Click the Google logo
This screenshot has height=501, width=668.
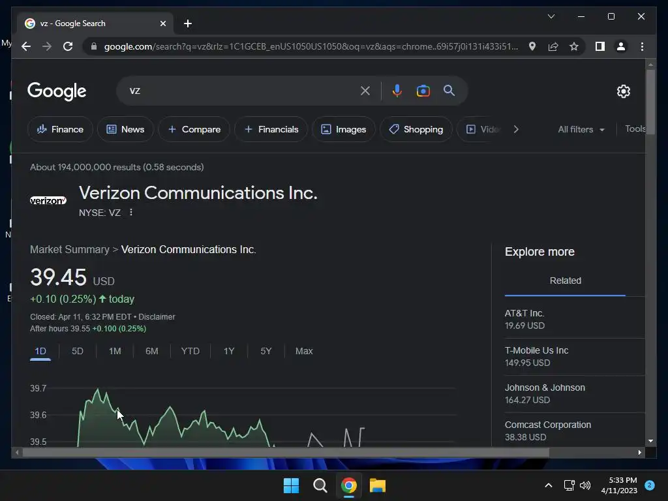click(x=57, y=91)
